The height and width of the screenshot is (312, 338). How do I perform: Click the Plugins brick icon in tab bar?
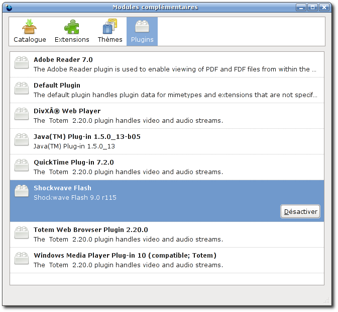(142, 26)
